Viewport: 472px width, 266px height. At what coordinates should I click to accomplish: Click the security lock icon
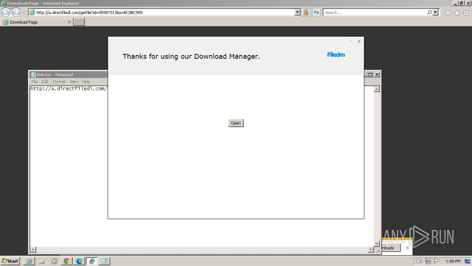306,12
